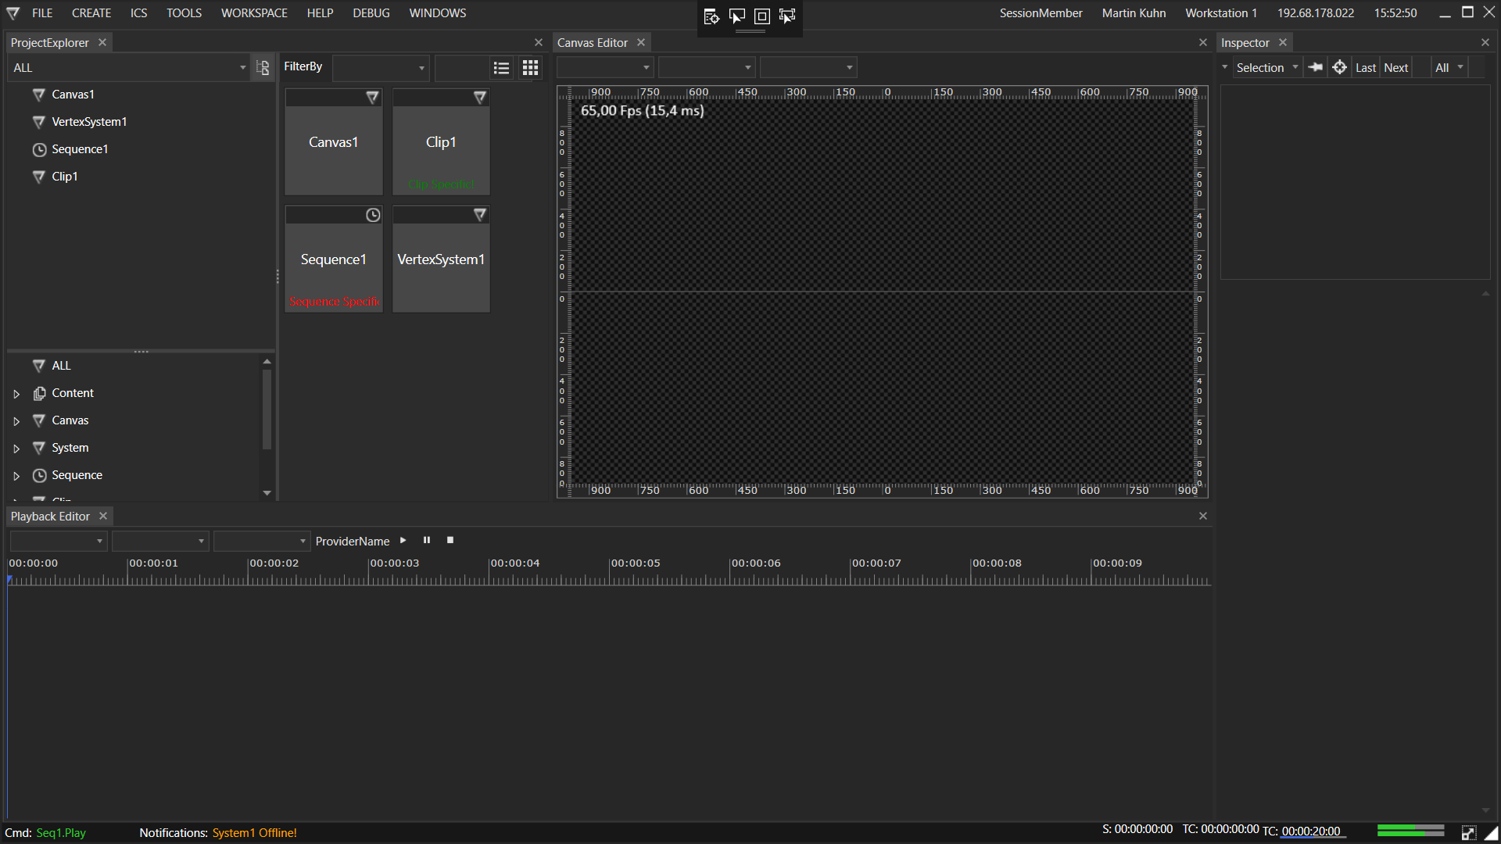Open the ALL filter dropdown

point(129,68)
